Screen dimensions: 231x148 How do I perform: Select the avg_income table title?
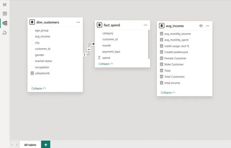pos(175,26)
